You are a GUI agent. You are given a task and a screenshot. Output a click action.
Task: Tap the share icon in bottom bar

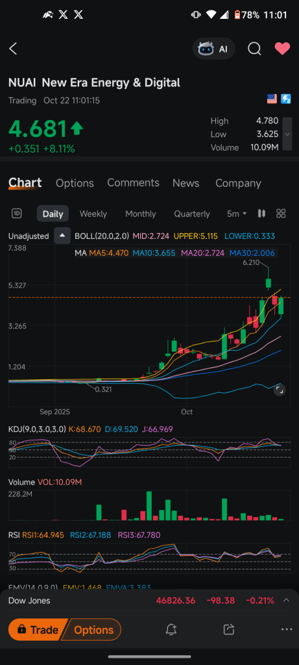(x=229, y=629)
